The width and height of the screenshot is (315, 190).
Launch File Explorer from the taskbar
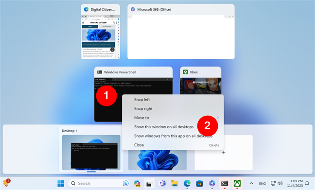pos(175,183)
